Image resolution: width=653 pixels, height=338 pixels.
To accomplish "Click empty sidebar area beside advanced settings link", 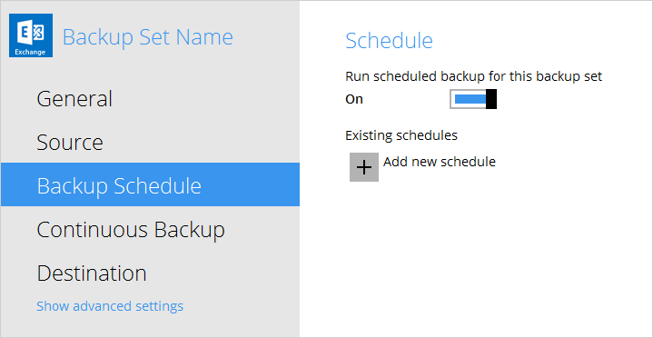I will point(242,306).
